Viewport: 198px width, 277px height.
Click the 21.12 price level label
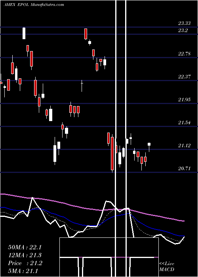(185, 145)
